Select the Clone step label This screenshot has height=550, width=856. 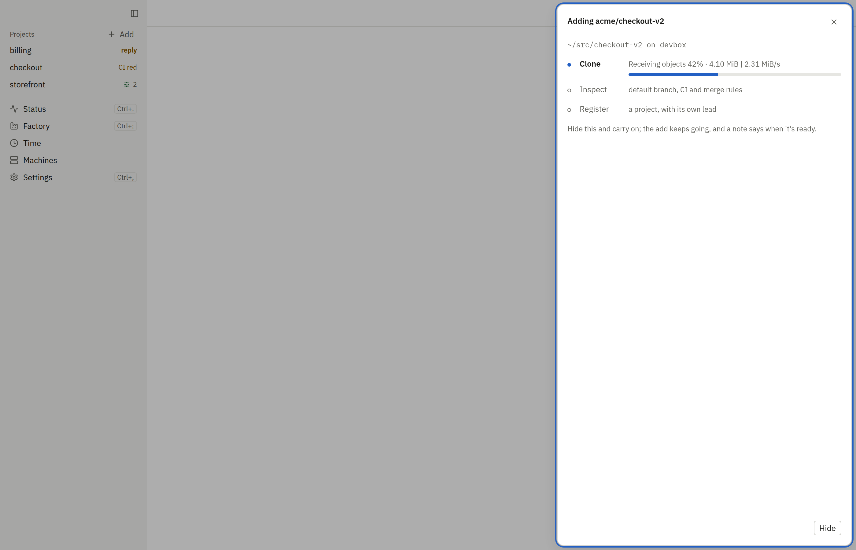click(590, 64)
